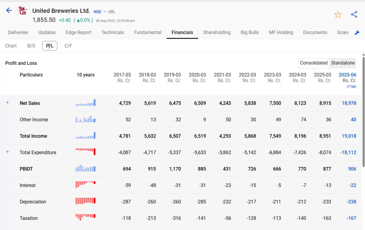Image resolution: width=365 pixels, height=230 pixels.
Task: Click the Taxation row label
Action: point(29,218)
